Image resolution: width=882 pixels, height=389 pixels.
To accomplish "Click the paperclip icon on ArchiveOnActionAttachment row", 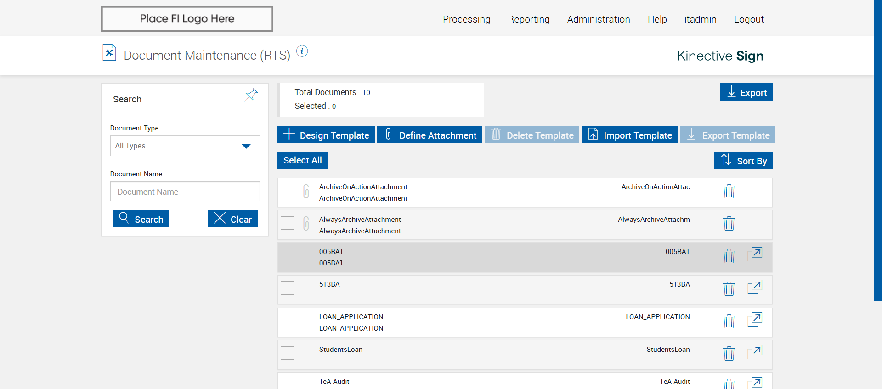I will point(306,191).
